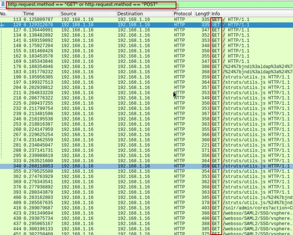The height and width of the screenshot is (235, 293).
Task: Select packet 169 at time 0.185343846
Action: pyautogui.click(x=118, y=61)
